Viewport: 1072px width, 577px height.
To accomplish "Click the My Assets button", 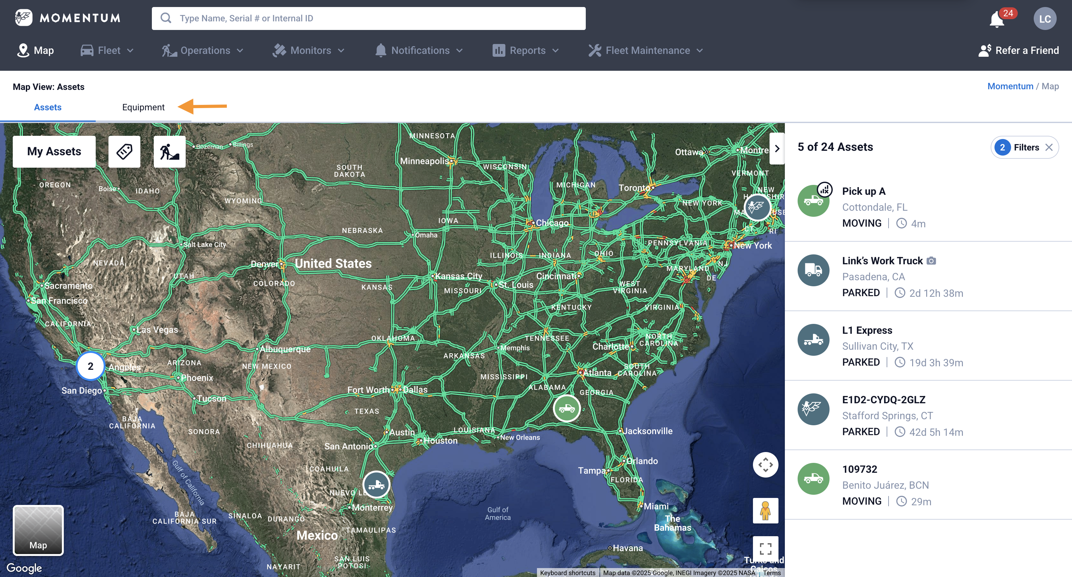I will [54, 151].
